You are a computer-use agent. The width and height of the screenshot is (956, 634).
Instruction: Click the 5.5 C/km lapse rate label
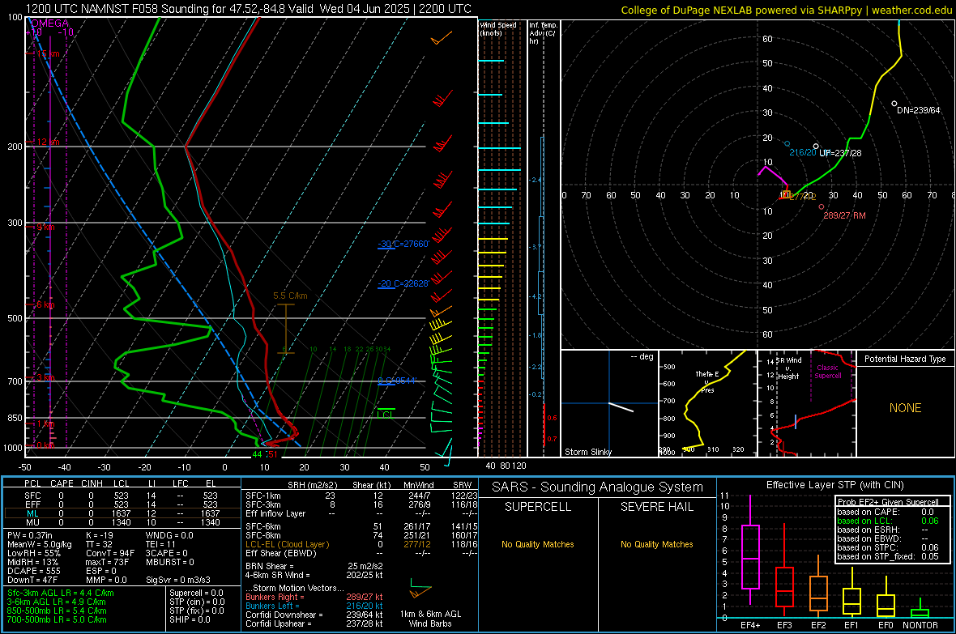pos(290,296)
